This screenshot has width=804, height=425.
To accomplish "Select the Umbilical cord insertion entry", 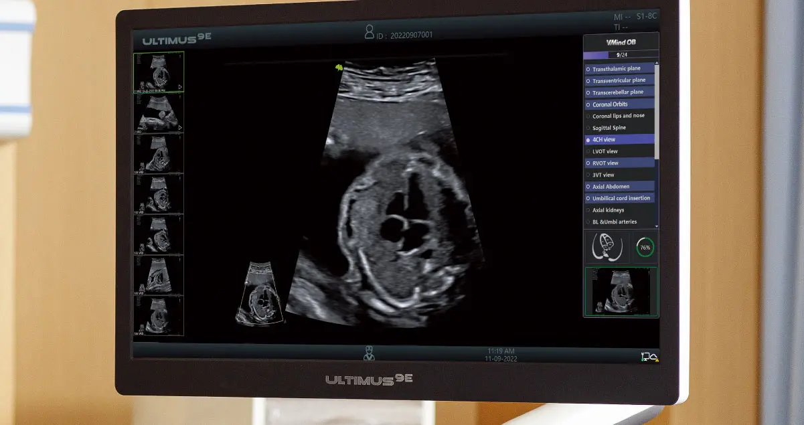I will click(x=619, y=198).
